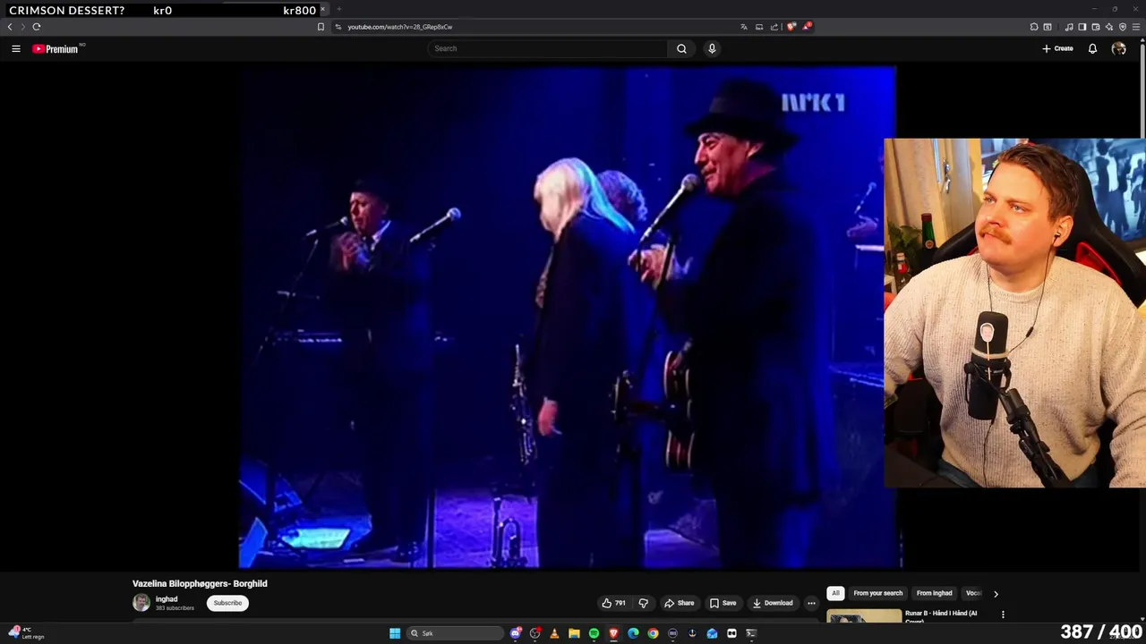
Task: Open the Brave Wallet icon
Action: coord(1095,27)
